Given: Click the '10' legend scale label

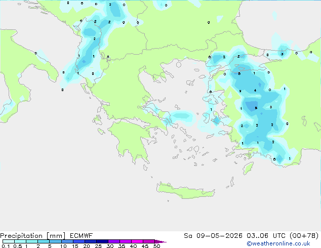Looking at the screenshot, I should pos(63,246).
